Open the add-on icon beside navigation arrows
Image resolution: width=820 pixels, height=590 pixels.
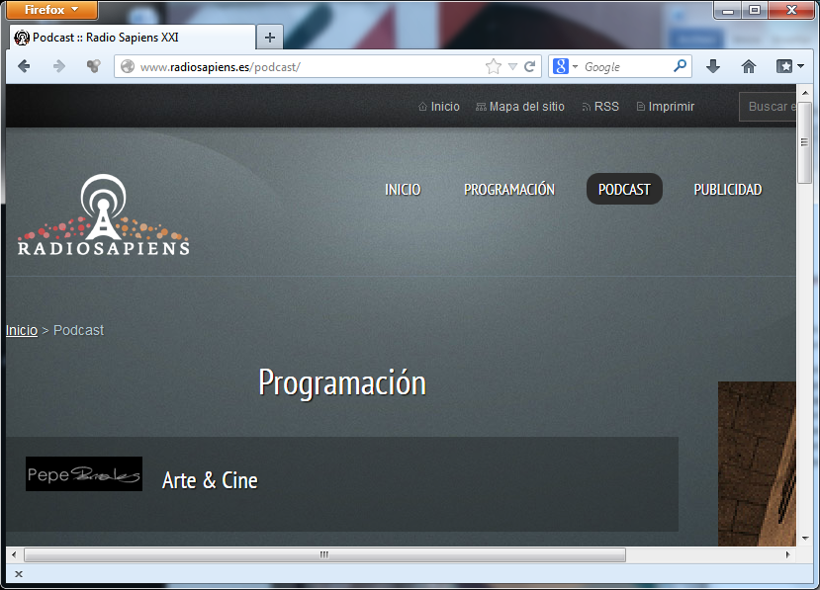pos(94,66)
